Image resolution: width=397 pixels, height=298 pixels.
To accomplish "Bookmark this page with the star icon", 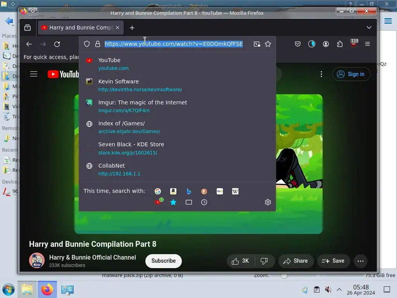I will click(x=268, y=44).
